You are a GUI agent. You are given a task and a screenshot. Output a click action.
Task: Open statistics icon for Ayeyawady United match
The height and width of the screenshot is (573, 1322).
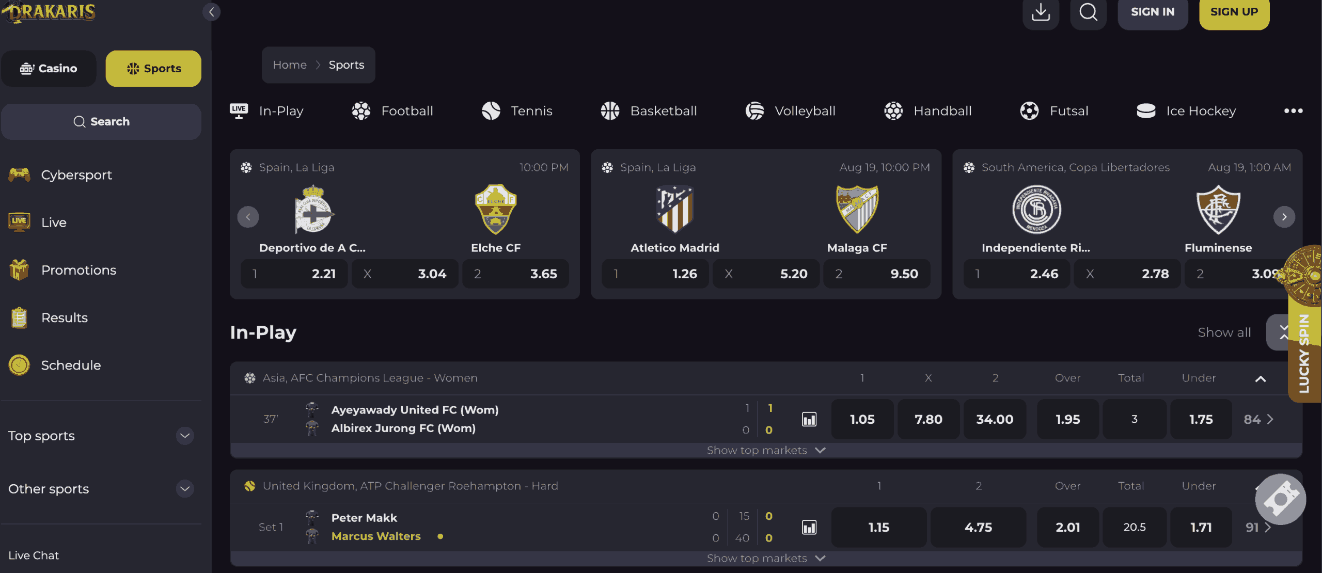coord(809,419)
